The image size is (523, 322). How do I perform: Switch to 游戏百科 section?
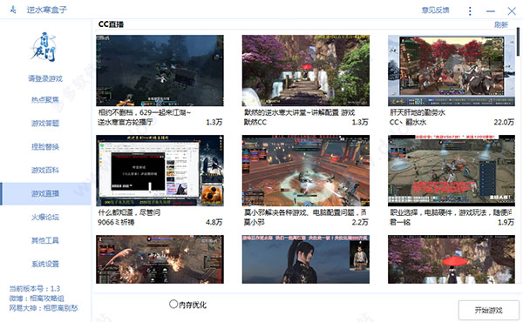(45, 171)
